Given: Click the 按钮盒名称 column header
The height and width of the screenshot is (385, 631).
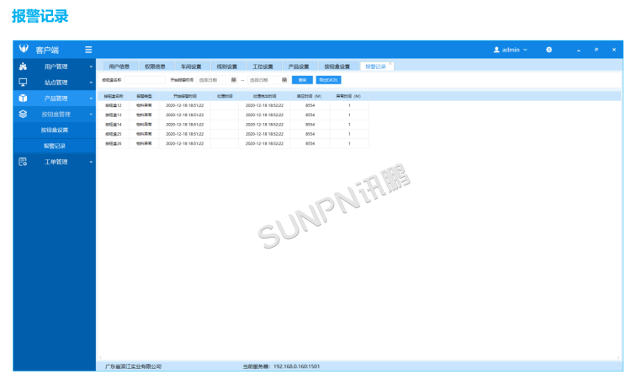Looking at the screenshot, I should tap(114, 96).
